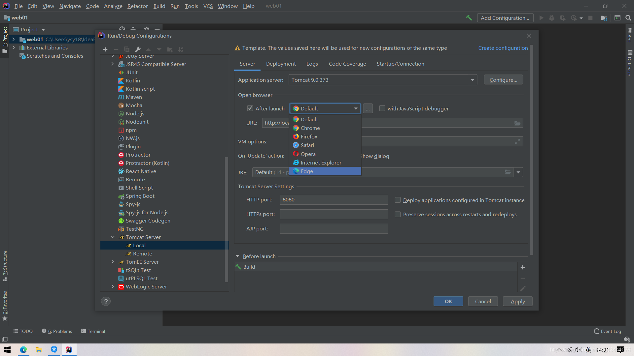
Task: Click the Configure application server button
Action: click(503, 79)
